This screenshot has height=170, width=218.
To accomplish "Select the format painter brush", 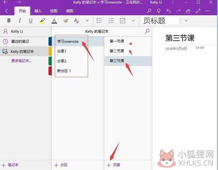I will (66, 21).
